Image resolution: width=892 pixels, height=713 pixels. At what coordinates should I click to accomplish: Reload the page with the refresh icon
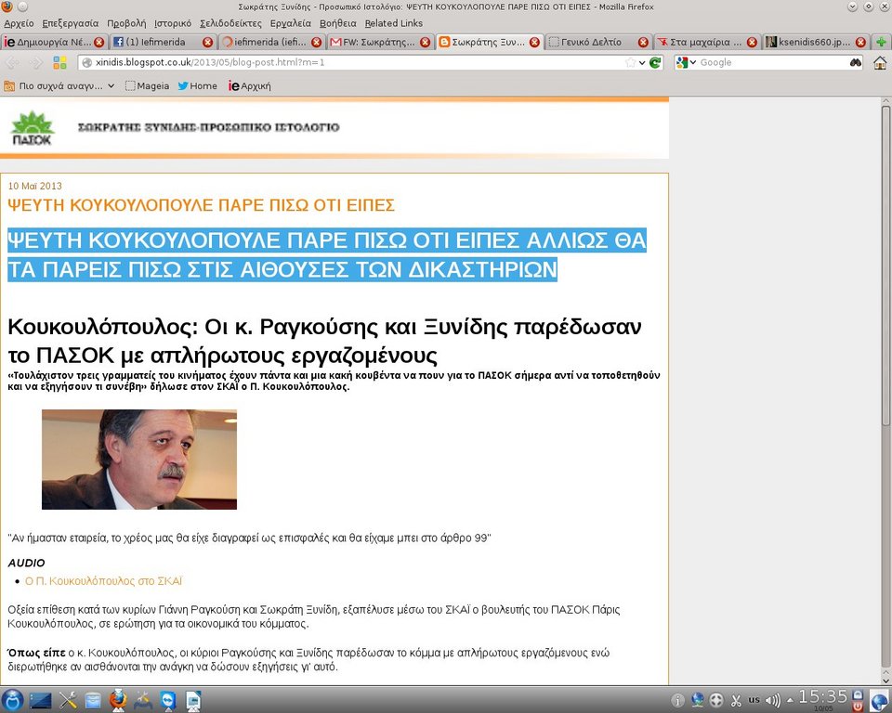[x=655, y=62]
